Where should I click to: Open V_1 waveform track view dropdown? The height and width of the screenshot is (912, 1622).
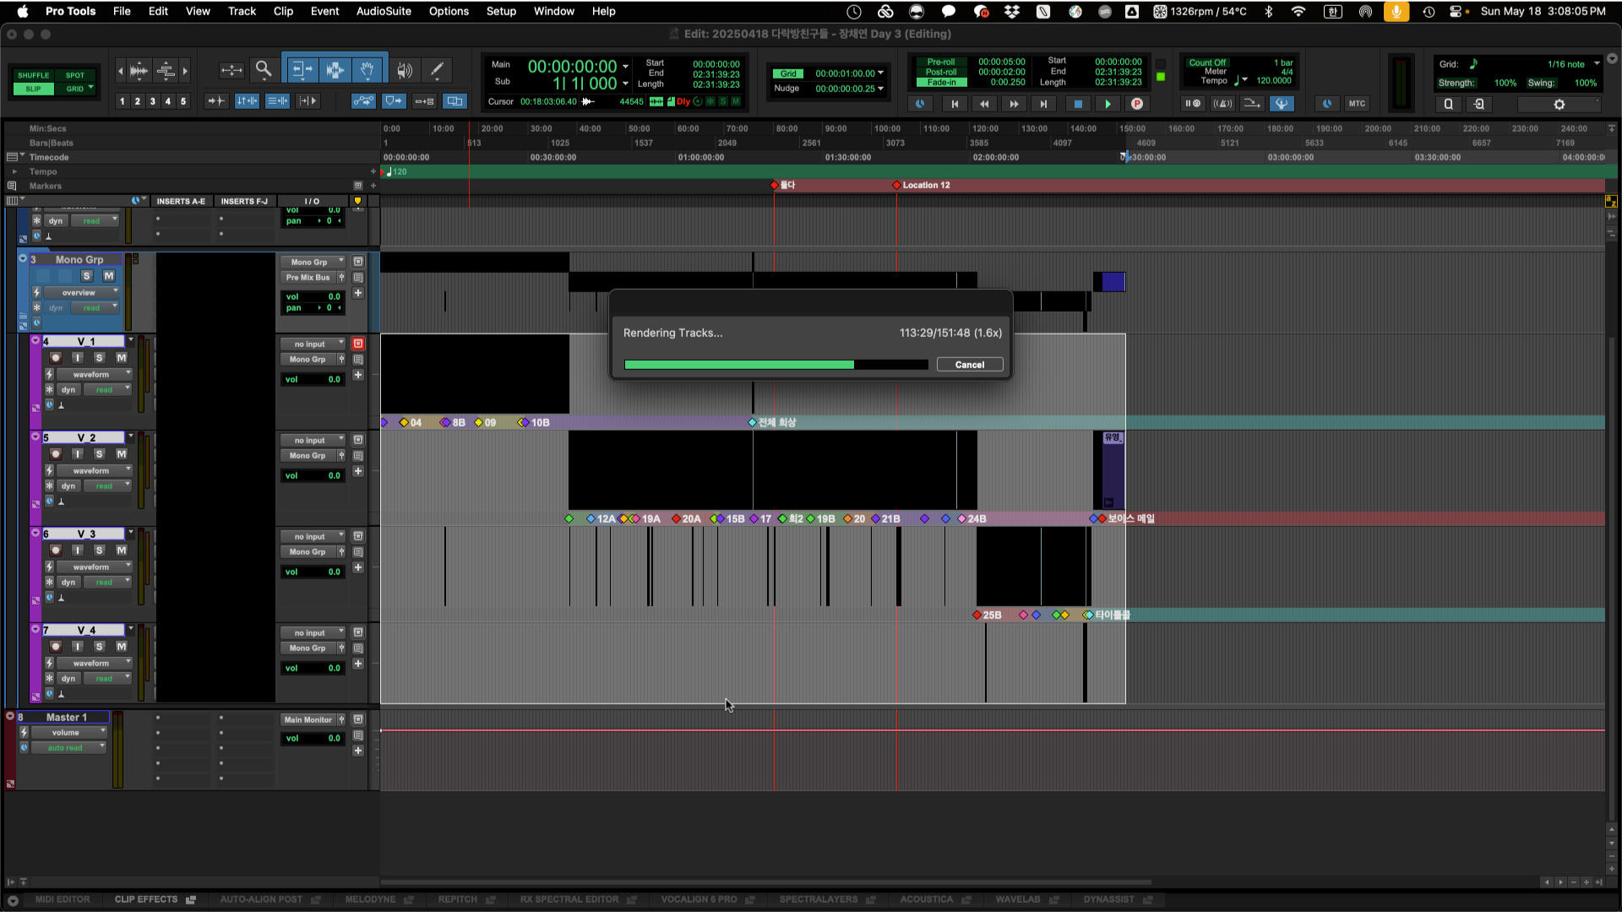[95, 374]
